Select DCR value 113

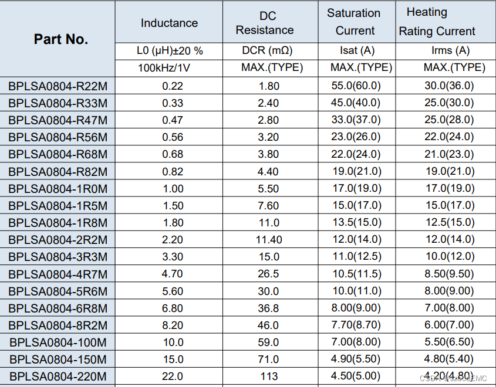269,376
